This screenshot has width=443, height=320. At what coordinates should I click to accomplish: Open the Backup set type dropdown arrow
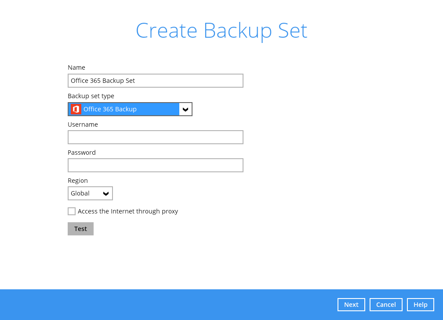185,109
